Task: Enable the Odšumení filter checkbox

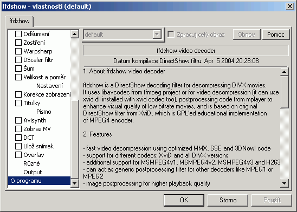Action: [x=18, y=34]
